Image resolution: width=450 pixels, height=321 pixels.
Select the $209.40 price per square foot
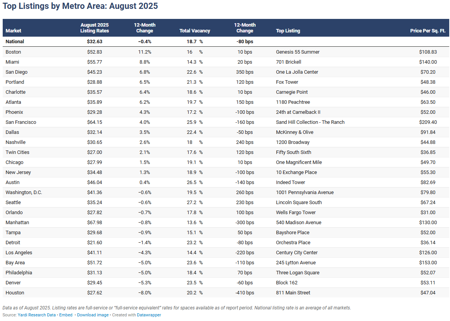click(428, 122)
